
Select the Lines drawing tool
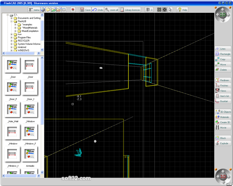click(x=223, y=49)
